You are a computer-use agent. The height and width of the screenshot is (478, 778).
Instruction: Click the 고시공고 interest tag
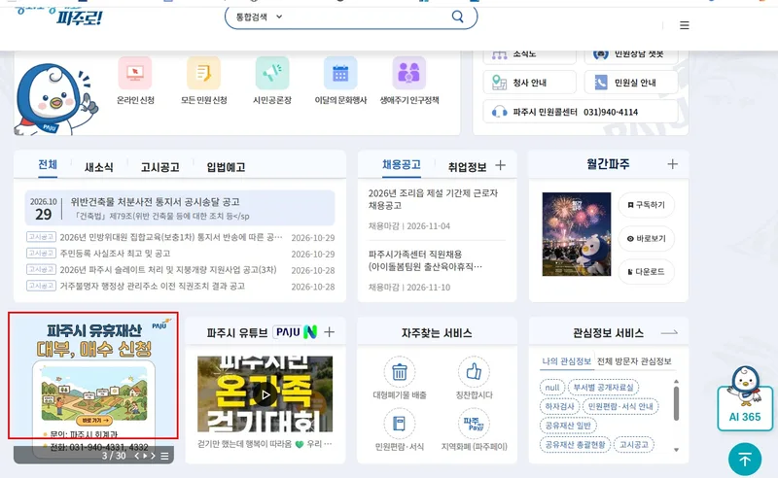tap(634, 445)
